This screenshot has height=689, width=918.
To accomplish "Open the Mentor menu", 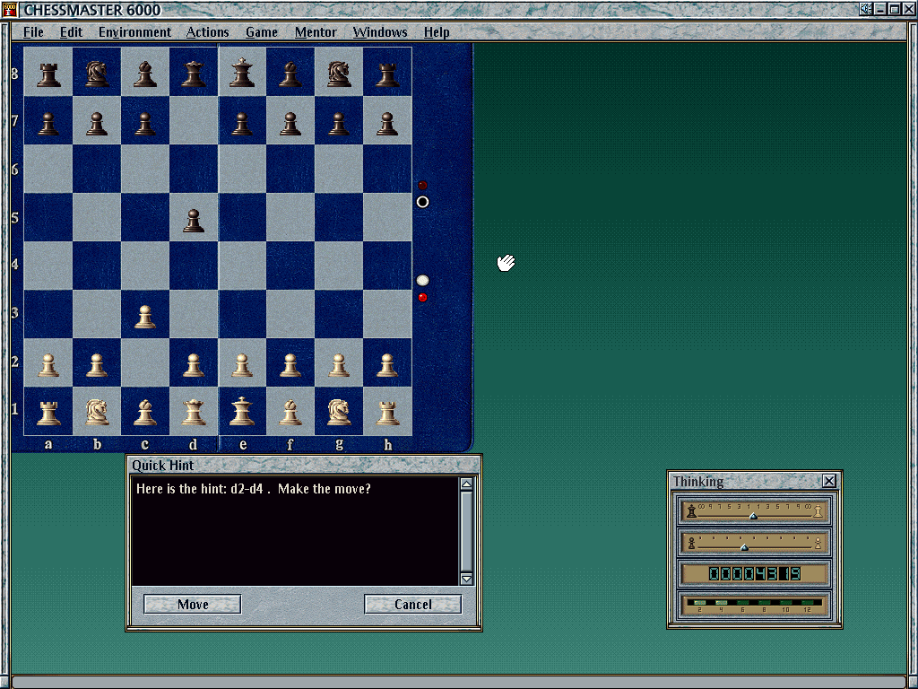I will click(315, 32).
